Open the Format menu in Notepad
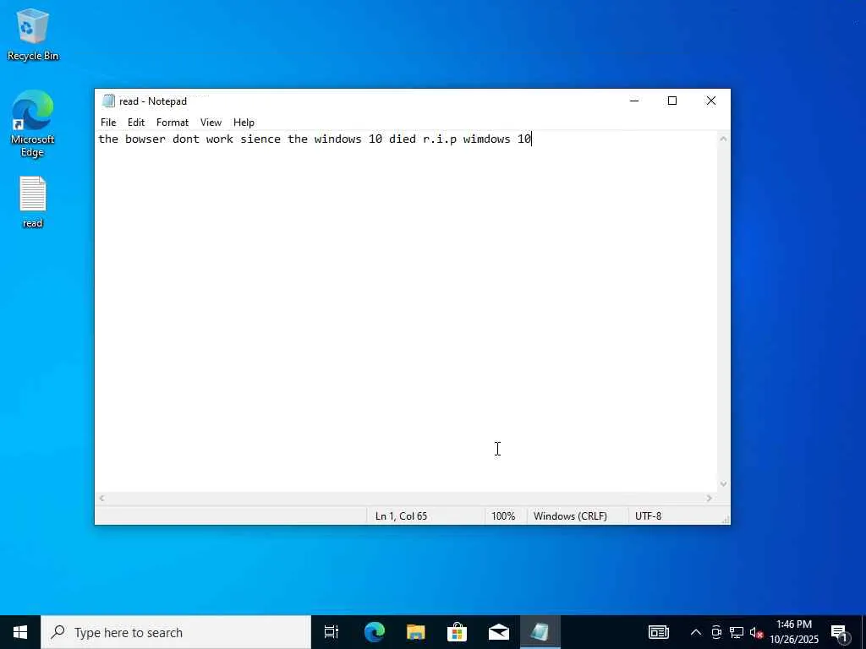 (x=173, y=123)
